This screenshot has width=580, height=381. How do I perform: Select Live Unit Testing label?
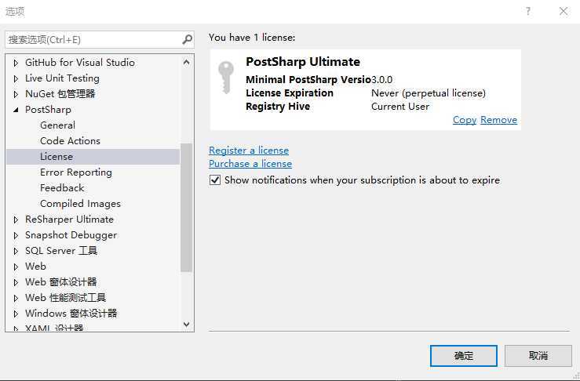(62, 78)
